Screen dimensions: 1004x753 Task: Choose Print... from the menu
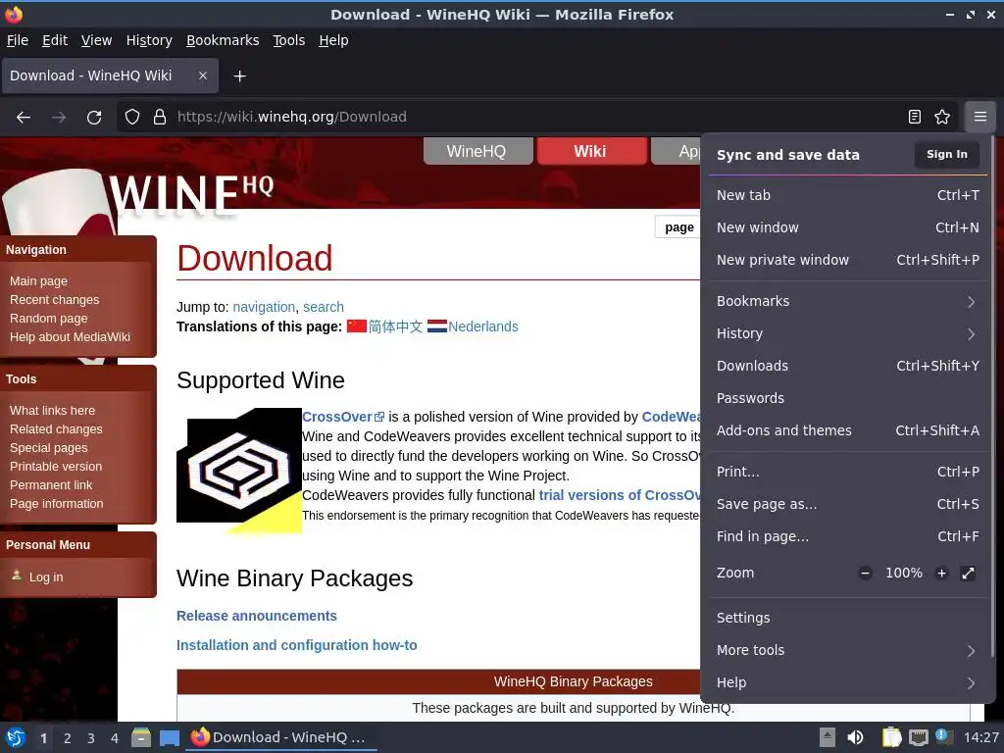click(x=846, y=472)
